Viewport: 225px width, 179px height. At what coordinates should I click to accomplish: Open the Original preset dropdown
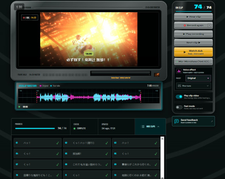[198, 78]
